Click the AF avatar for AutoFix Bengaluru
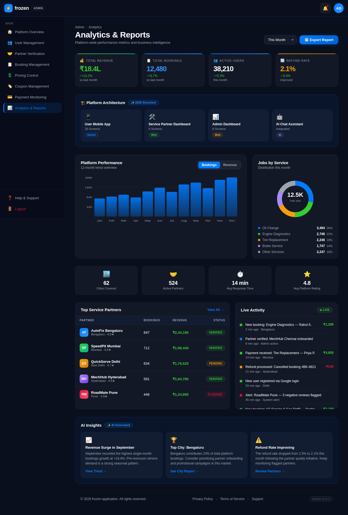This screenshot has height=515, width=348. [x=84, y=332]
